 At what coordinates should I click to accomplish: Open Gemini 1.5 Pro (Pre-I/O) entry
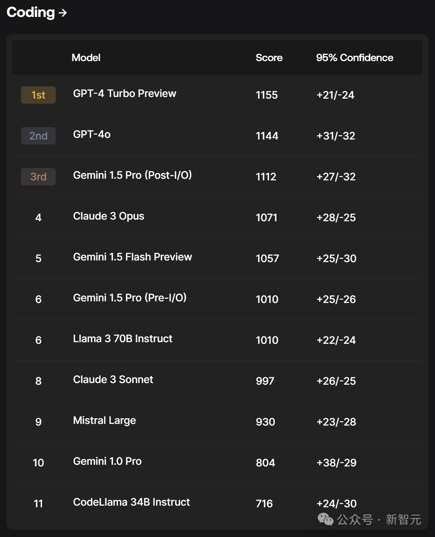(x=130, y=298)
